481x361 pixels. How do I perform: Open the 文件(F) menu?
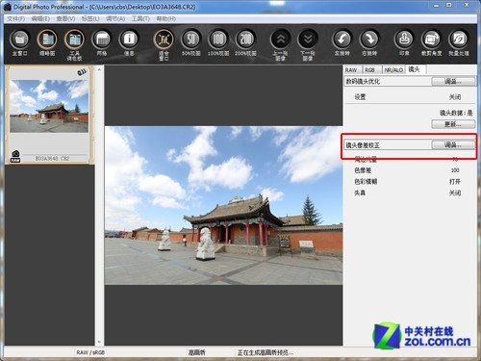pyautogui.click(x=15, y=18)
